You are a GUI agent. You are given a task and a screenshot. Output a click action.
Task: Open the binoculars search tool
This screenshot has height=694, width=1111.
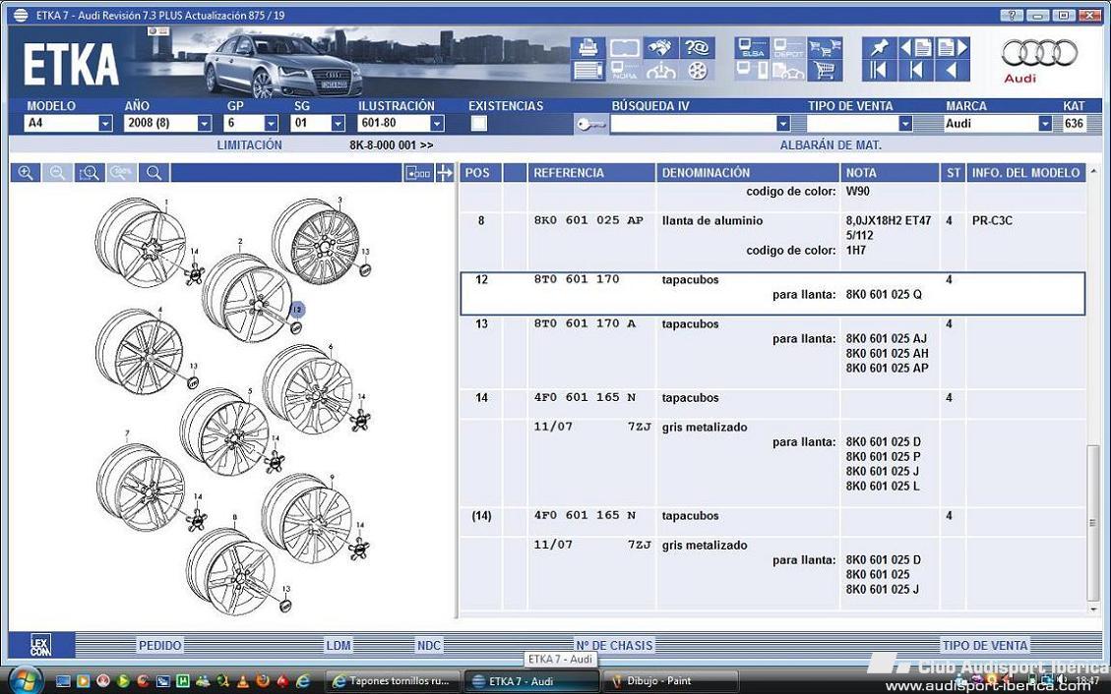pyautogui.click(x=660, y=47)
